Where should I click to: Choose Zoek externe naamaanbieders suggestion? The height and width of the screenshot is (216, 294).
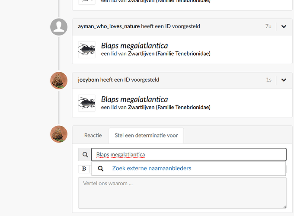[151, 168]
